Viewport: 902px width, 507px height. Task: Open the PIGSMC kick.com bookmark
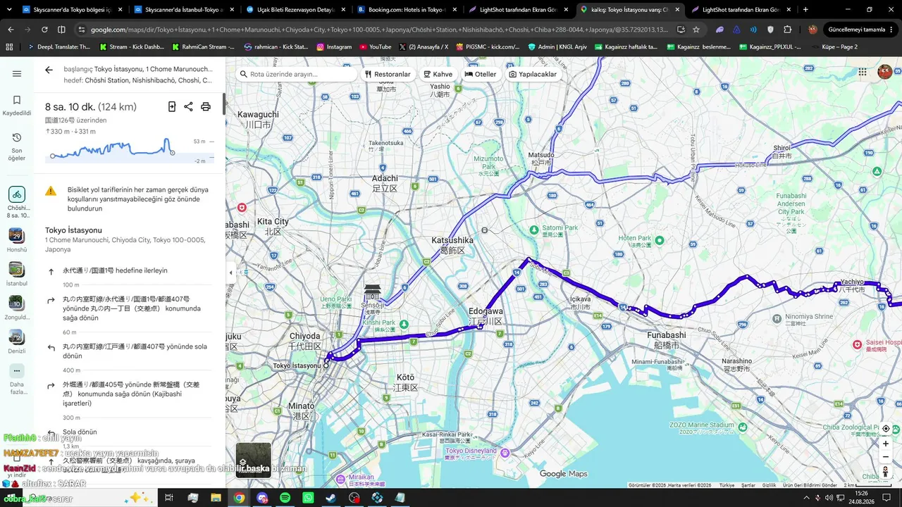(x=487, y=47)
